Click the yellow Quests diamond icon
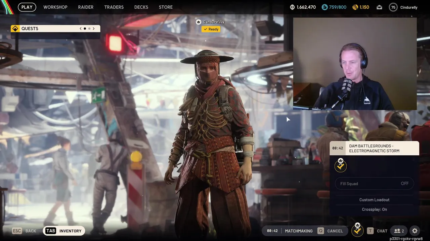430x241 pixels. click(15, 28)
